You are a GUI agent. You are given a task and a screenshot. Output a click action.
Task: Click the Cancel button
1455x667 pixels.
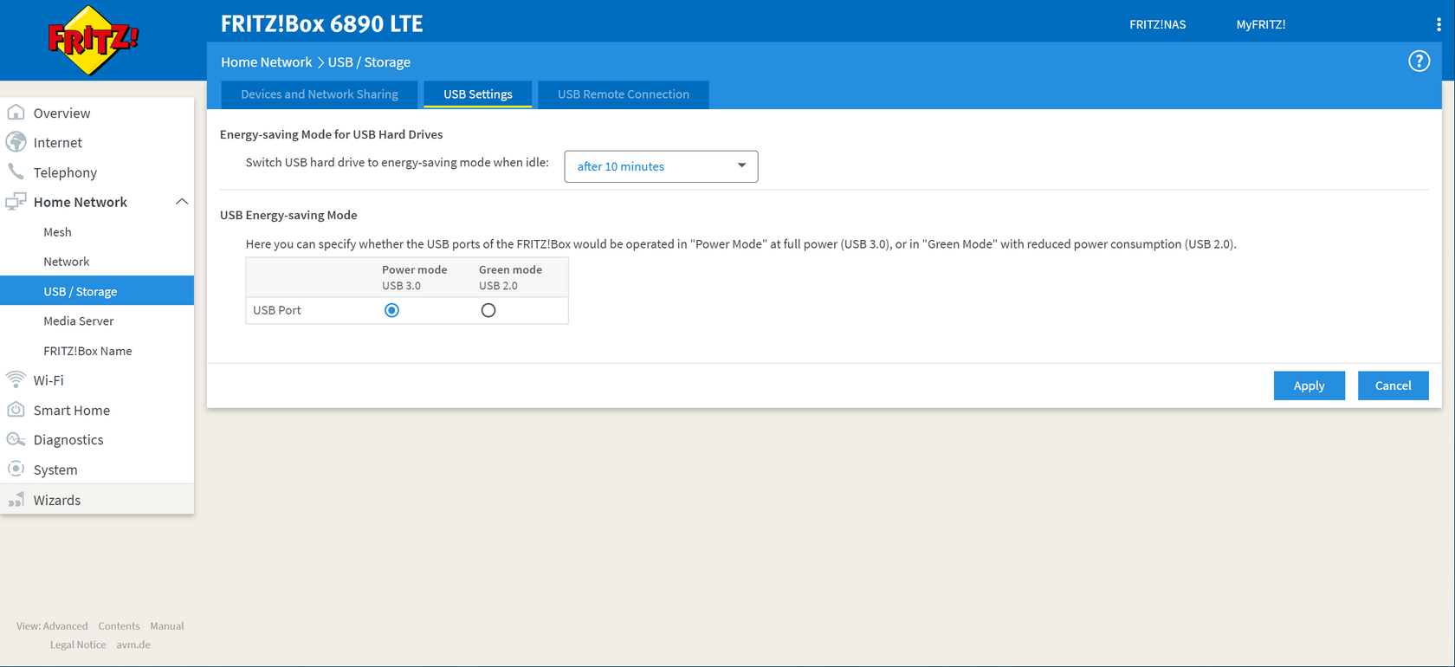pos(1393,385)
